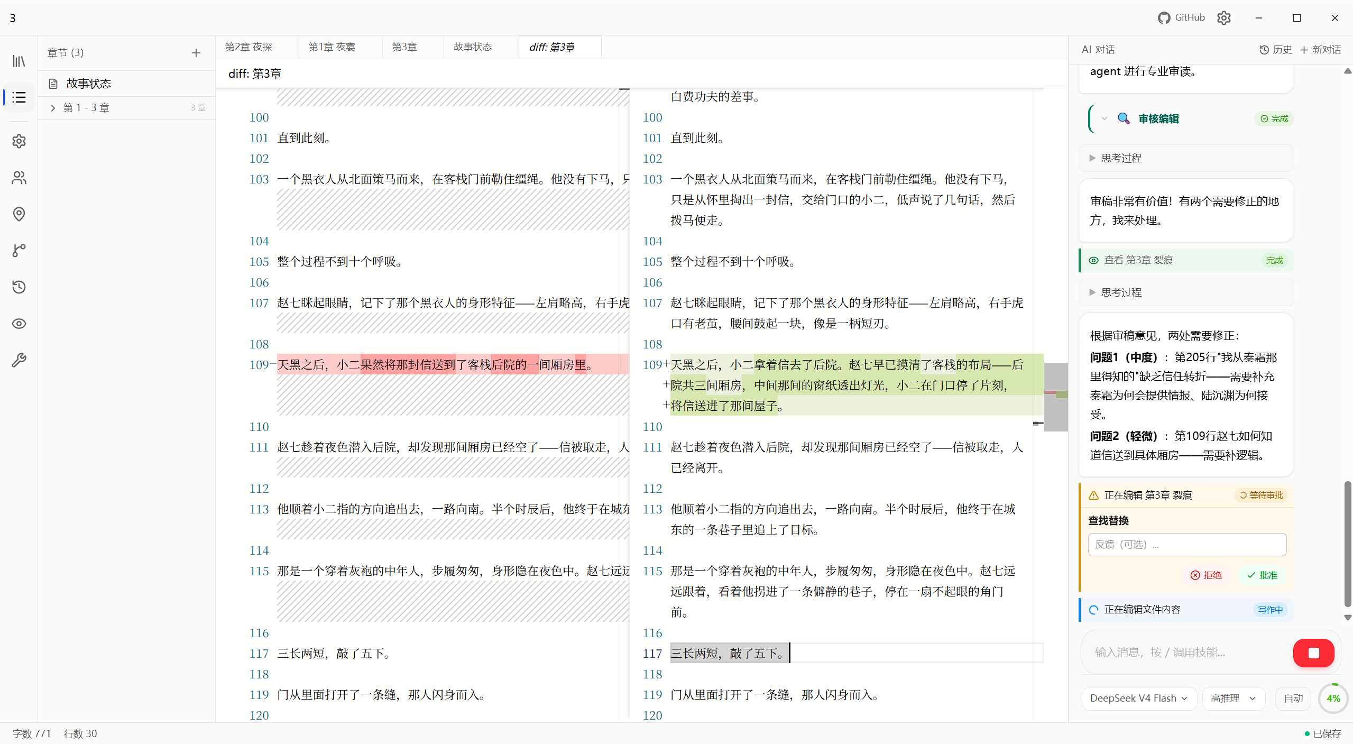Switch to the 第3章 tab

413,47
